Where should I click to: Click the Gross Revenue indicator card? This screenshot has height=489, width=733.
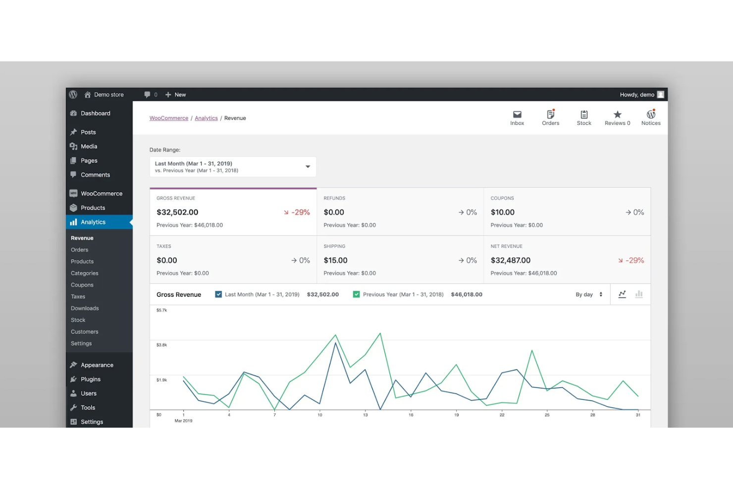tap(233, 212)
